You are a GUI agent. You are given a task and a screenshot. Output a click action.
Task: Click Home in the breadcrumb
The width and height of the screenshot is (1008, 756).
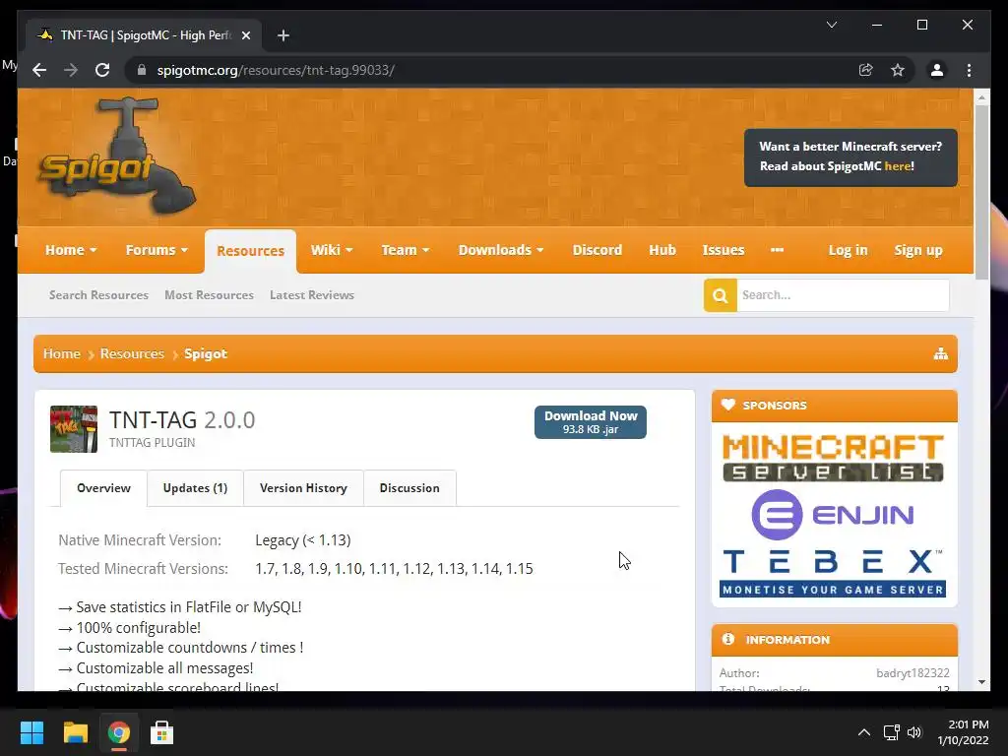62,353
